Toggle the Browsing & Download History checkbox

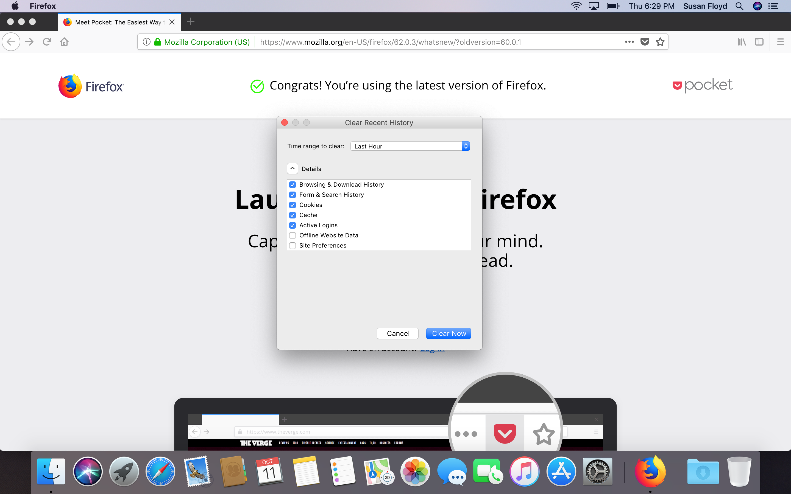292,184
